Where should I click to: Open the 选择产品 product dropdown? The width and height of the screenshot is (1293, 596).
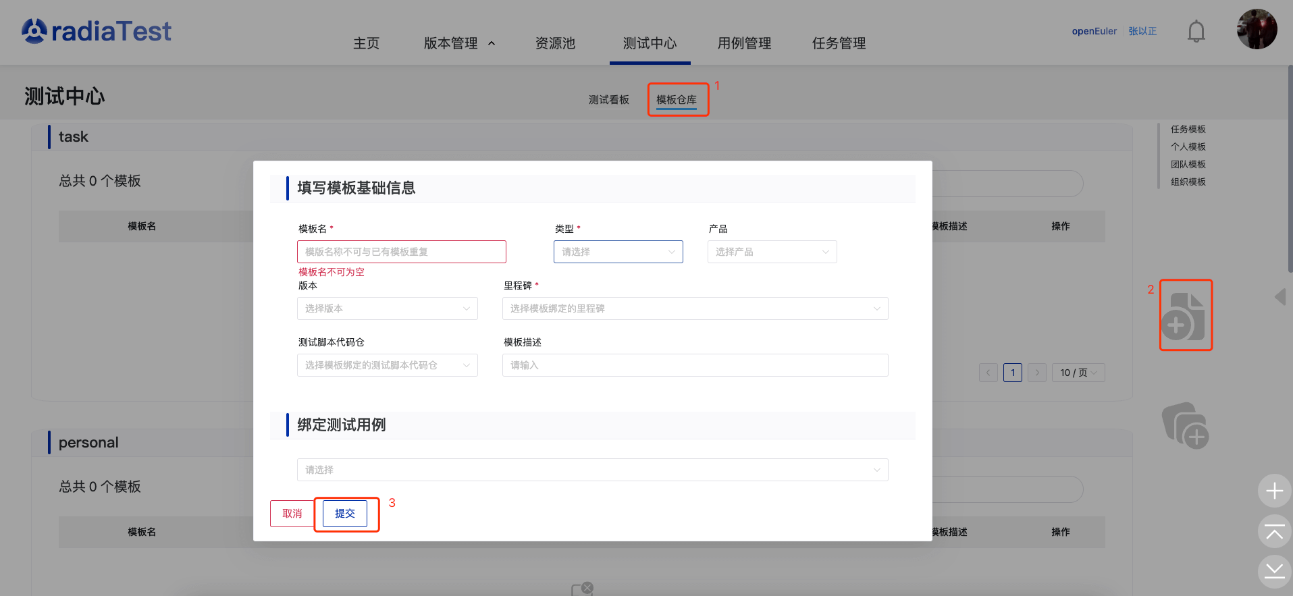(x=772, y=252)
